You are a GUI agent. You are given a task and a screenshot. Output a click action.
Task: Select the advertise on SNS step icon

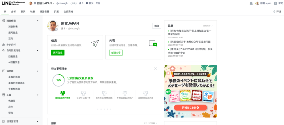coord(83,93)
